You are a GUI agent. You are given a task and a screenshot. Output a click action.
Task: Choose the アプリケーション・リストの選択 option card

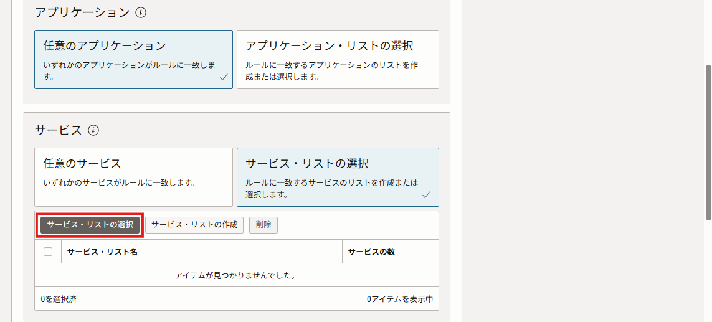tap(338, 59)
